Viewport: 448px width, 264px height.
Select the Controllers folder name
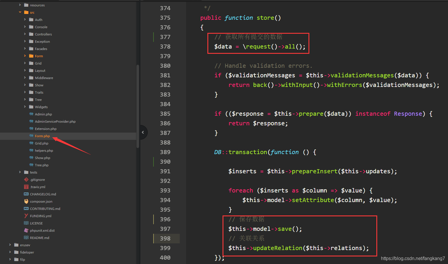43,34
